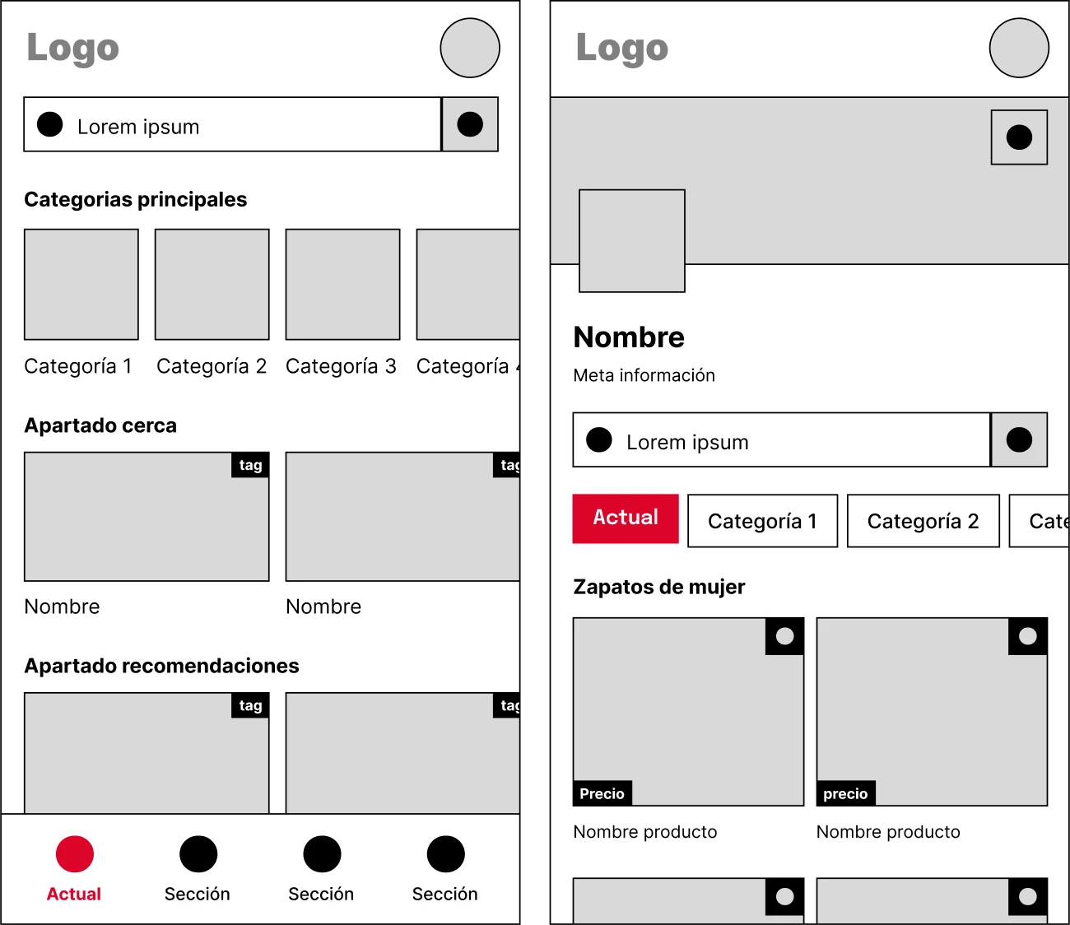Open the profile avatar on the right screen
The height and width of the screenshot is (925, 1070).
tap(1019, 48)
